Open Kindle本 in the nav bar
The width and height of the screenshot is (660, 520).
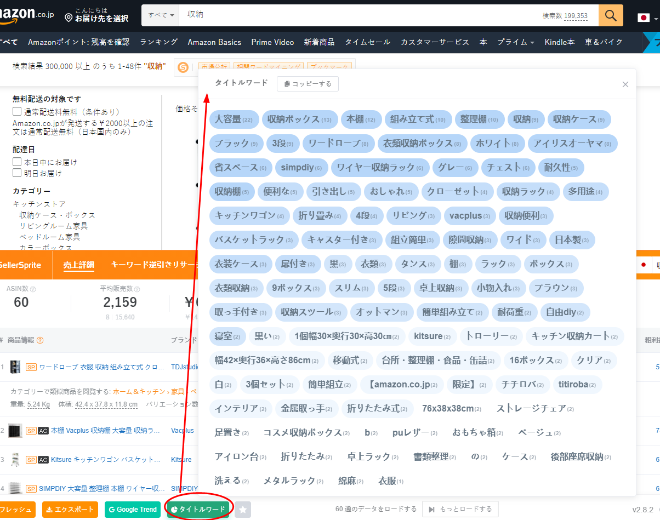(x=560, y=42)
